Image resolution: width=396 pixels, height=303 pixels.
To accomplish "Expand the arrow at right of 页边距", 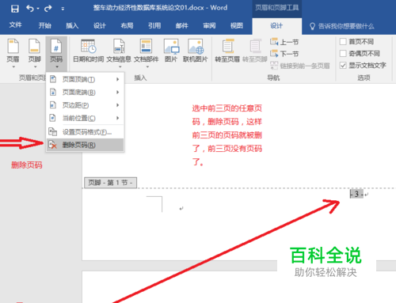I will (x=118, y=105).
